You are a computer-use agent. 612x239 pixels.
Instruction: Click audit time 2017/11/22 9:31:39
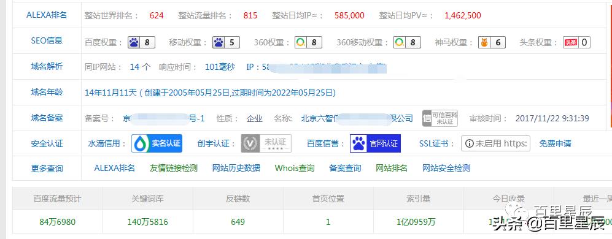[552, 118]
